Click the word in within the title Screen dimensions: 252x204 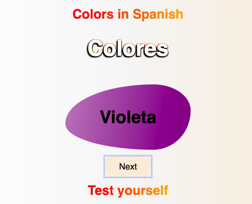[123, 14]
